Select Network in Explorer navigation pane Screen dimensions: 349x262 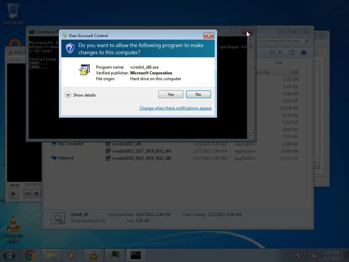pos(66,158)
